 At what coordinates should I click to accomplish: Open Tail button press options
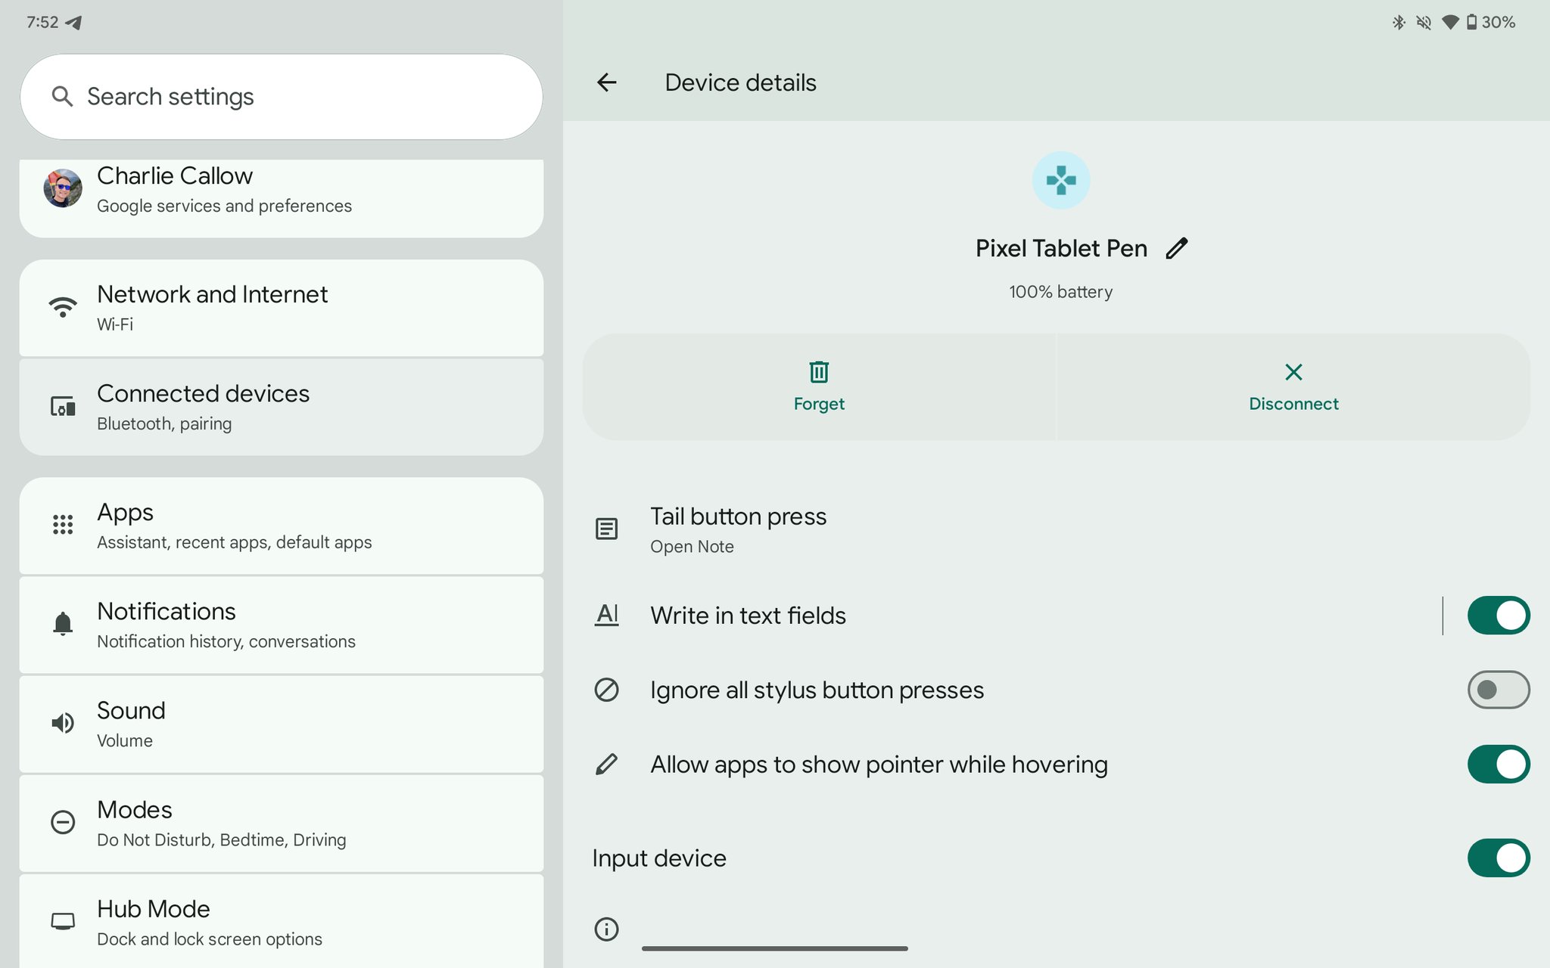click(738, 529)
